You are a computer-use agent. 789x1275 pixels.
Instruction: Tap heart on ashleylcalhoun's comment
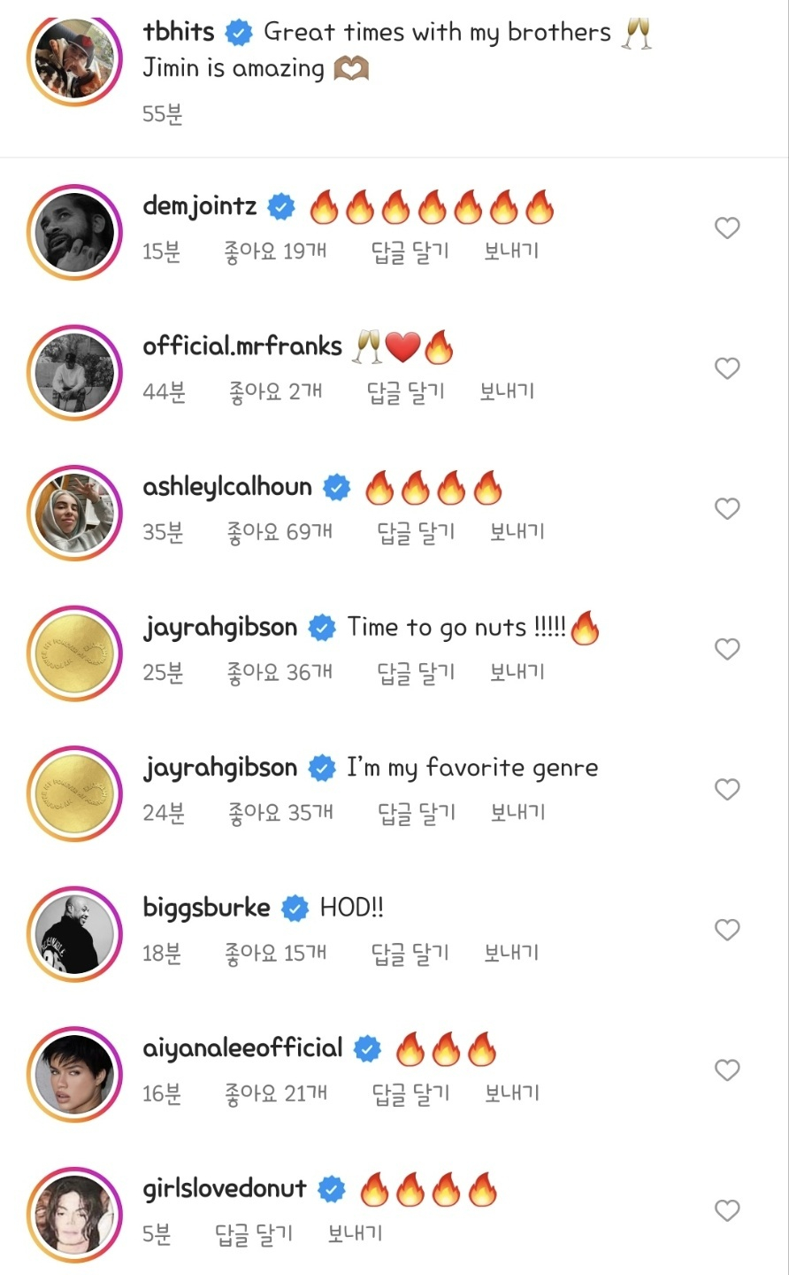[x=726, y=509]
